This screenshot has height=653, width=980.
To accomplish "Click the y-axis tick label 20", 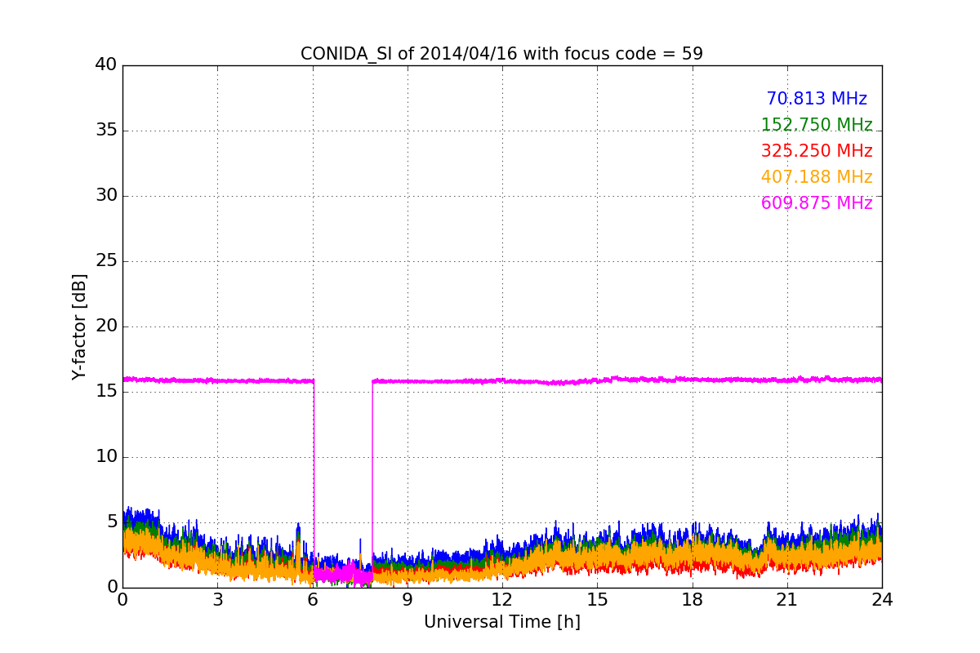I will 106,326.
